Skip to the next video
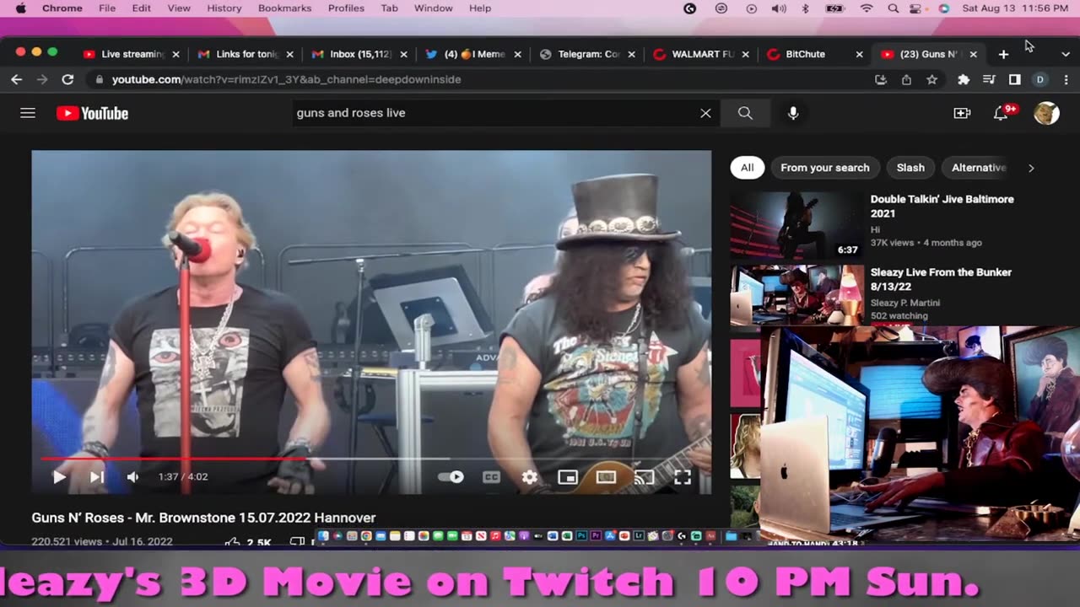Image resolution: width=1080 pixels, height=607 pixels. tap(96, 476)
